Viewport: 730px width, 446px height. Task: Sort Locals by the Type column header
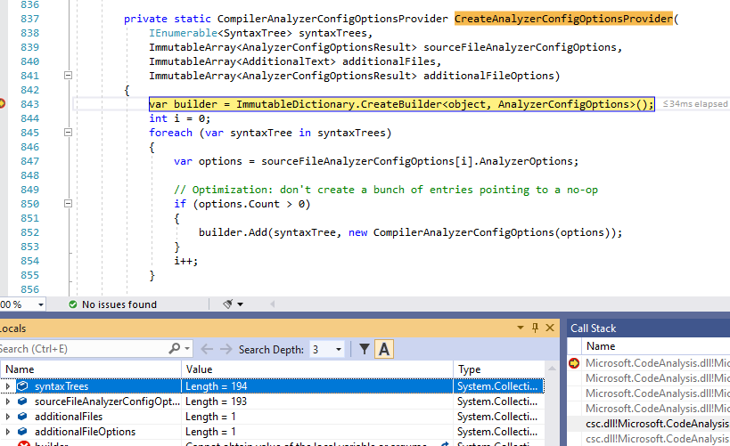click(498, 369)
